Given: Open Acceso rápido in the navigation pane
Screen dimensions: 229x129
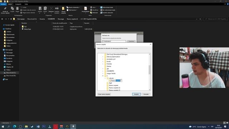Looking at the screenshot, I should click(x=10, y=25).
